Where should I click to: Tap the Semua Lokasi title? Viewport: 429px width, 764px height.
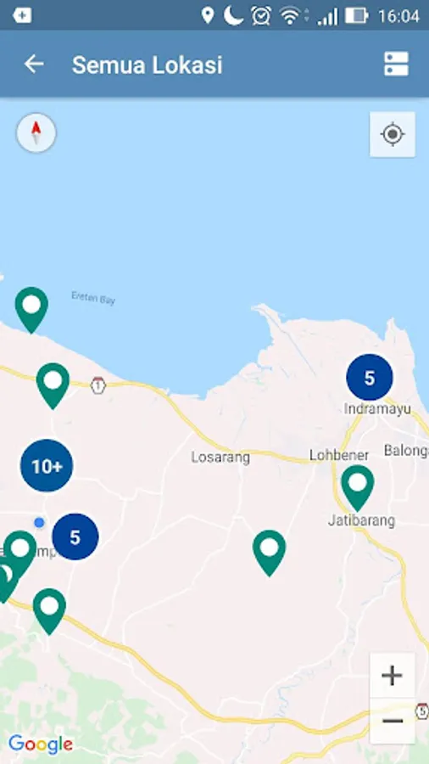coord(148,65)
